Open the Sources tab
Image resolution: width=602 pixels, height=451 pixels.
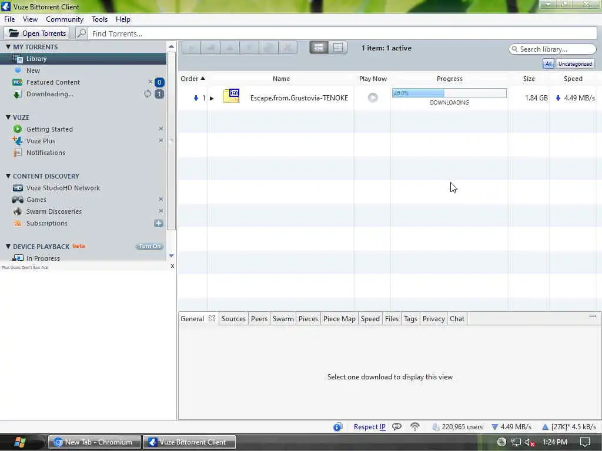[x=233, y=319]
